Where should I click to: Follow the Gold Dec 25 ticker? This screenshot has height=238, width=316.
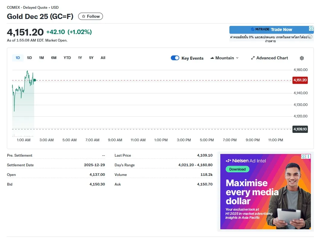click(x=90, y=17)
